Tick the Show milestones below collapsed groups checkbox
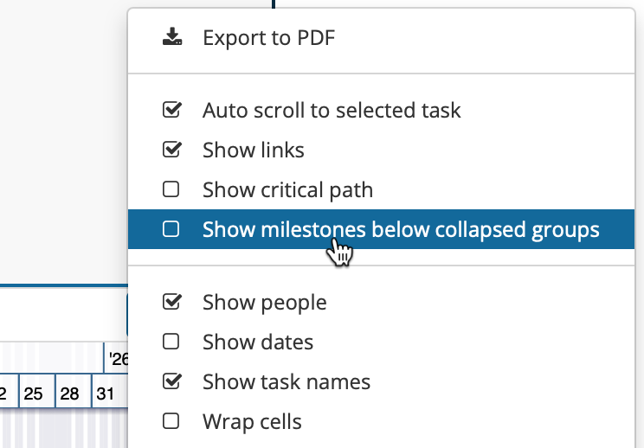The image size is (644, 448). (171, 229)
